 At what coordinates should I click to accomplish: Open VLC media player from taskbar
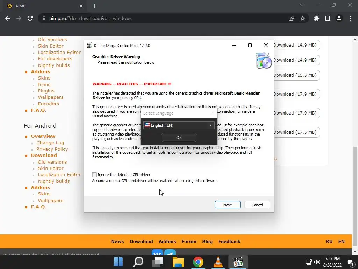coord(218,262)
